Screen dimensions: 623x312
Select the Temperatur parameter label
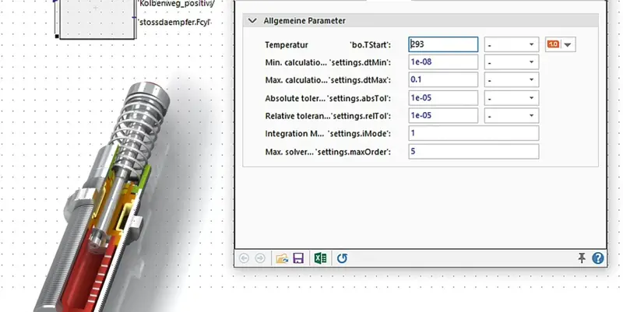click(x=287, y=45)
